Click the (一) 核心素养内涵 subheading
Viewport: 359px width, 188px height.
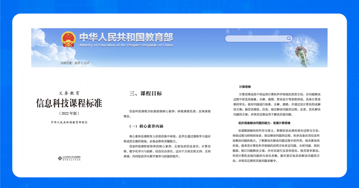pos(146,126)
